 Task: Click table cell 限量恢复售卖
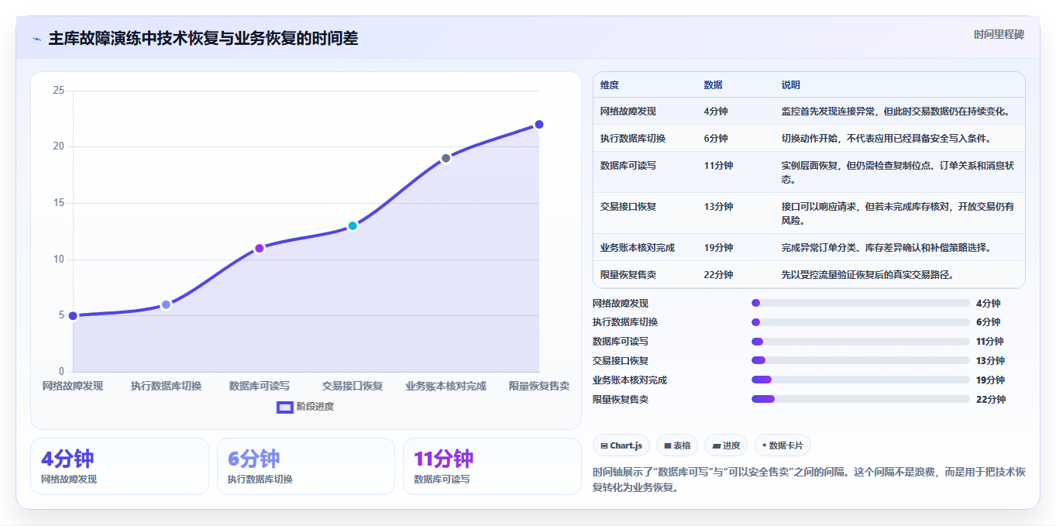click(x=628, y=275)
